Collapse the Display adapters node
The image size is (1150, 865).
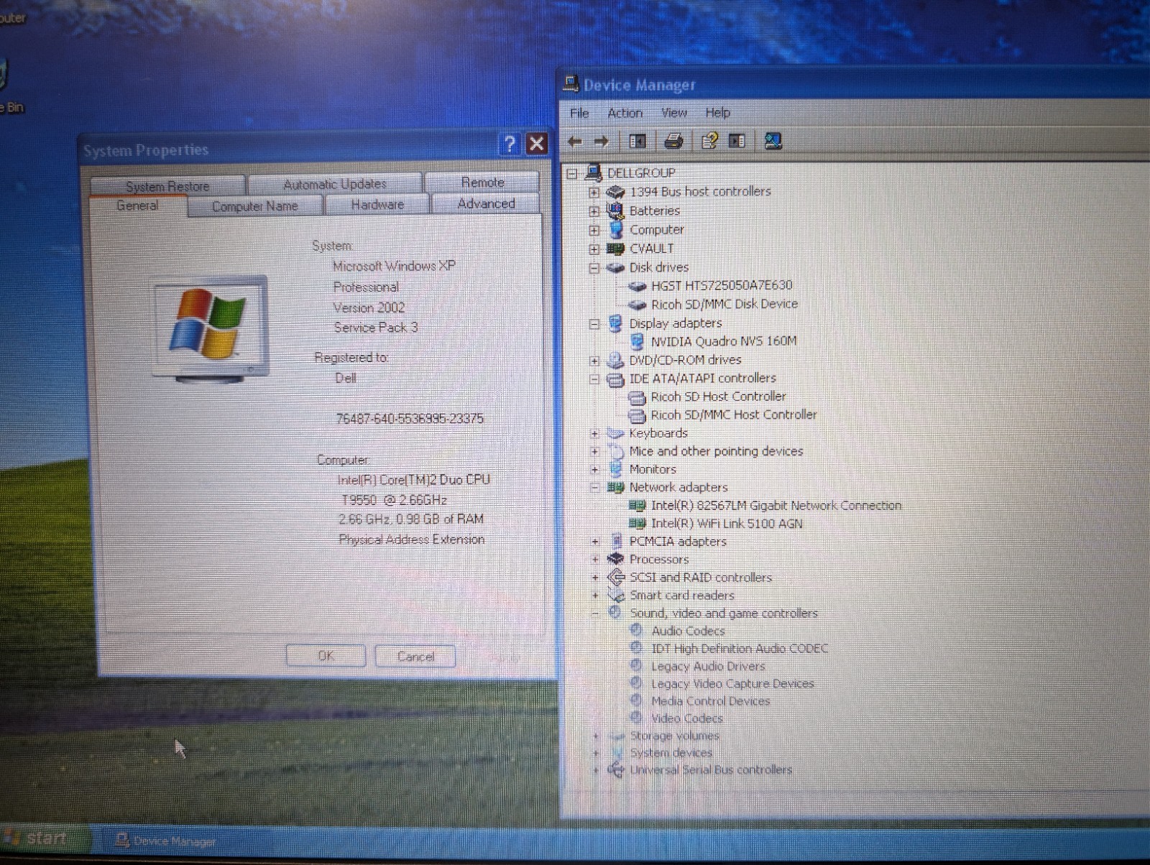point(594,324)
